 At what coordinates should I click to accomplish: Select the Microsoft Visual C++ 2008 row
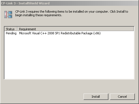point(69,33)
